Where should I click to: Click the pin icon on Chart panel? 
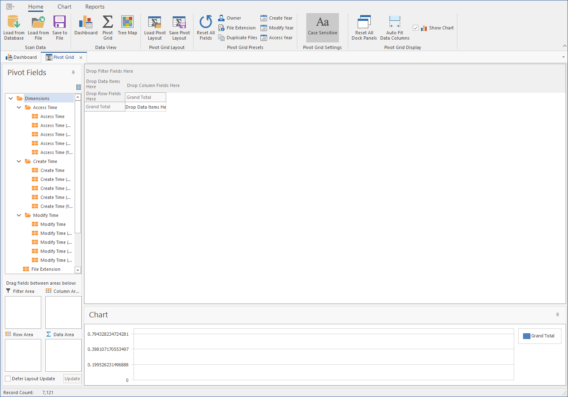coord(558,315)
